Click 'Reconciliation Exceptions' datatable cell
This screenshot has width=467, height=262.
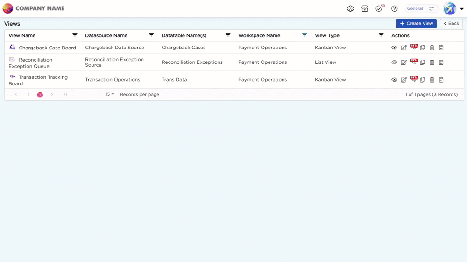pyautogui.click(x=192, y=62)
